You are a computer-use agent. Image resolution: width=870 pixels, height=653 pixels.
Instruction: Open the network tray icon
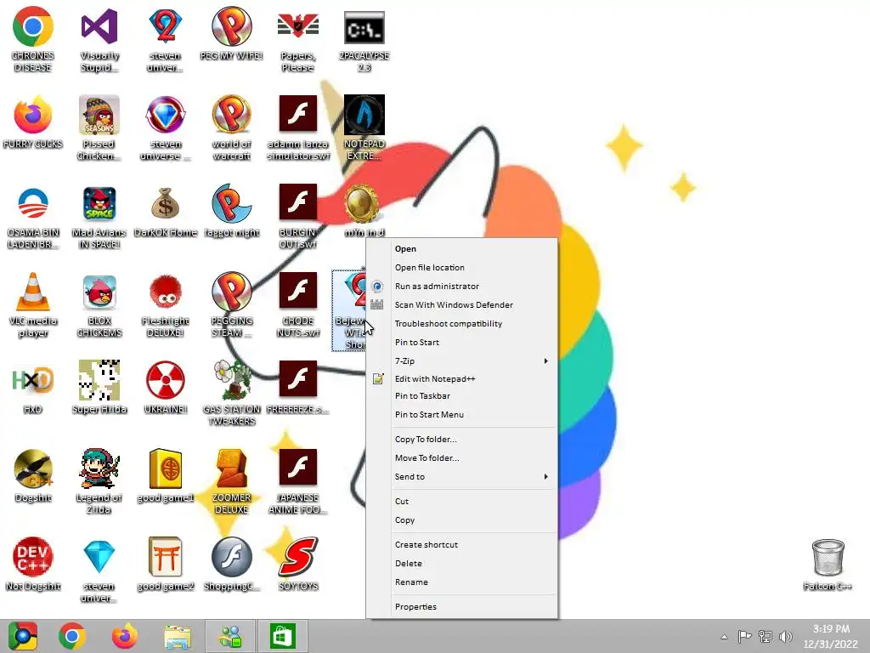(765, 636)
